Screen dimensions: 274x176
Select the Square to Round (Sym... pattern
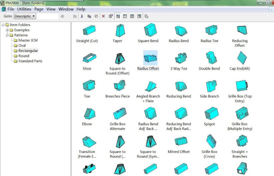click(148, 147)
